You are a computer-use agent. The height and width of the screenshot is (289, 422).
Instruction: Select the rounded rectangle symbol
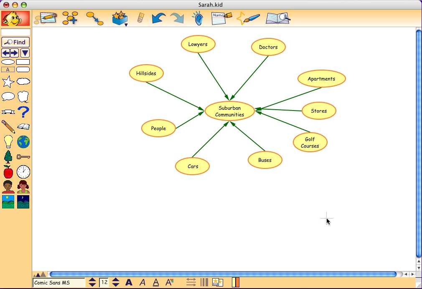pyautogui.click(x=23, y=70)
